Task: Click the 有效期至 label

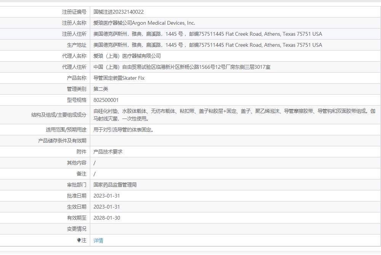Action: click(x=77, y=218)
